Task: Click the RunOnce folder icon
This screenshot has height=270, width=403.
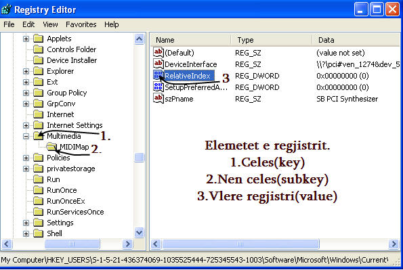Action: (x=39, y=190)
